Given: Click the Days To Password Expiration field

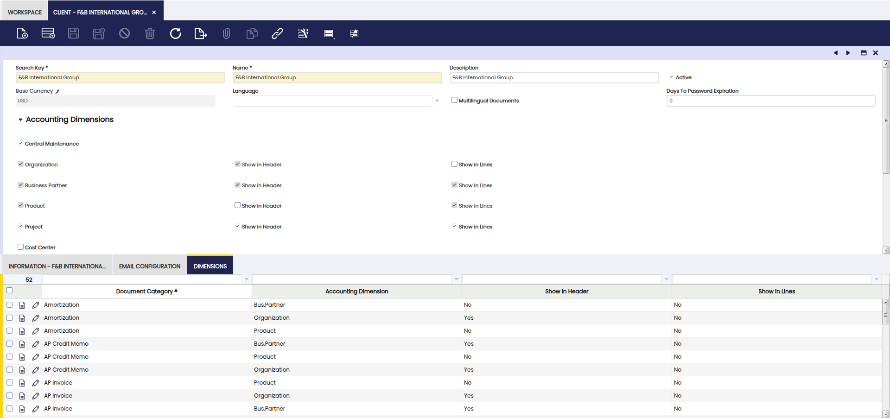Looking at the screenshot, I should [770, 101].
